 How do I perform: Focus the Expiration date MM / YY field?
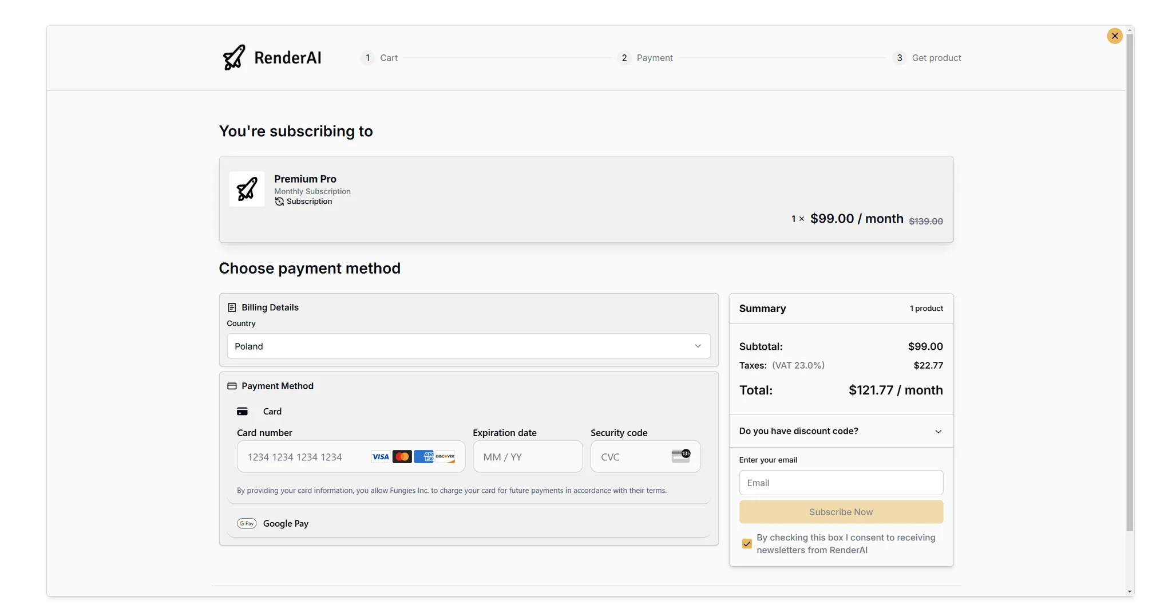pos(528,456)
